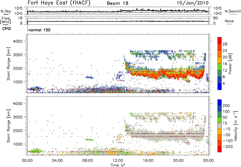Select the bright blue bottom Power colorbar segment
This screenshot has height=167, width=241.
click(x=220, y=87)
